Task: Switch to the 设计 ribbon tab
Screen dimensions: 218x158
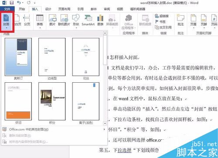Action: click(48, 9)
